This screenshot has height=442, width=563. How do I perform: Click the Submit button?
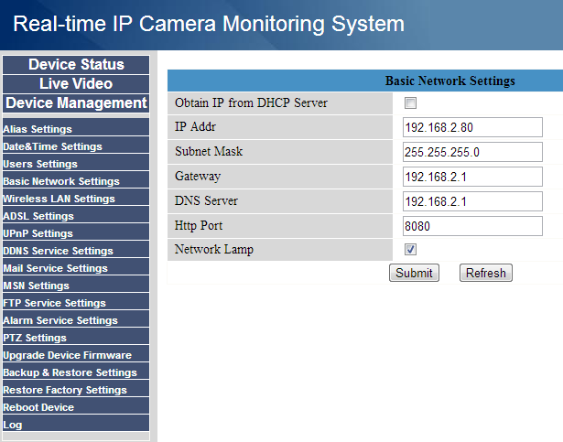click(414, 273)
